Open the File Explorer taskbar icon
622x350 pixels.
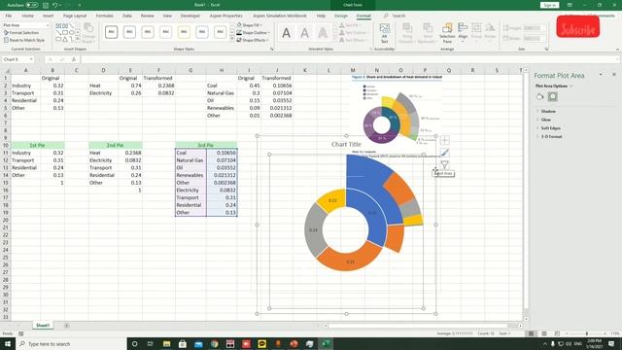(x=166, y=343)
